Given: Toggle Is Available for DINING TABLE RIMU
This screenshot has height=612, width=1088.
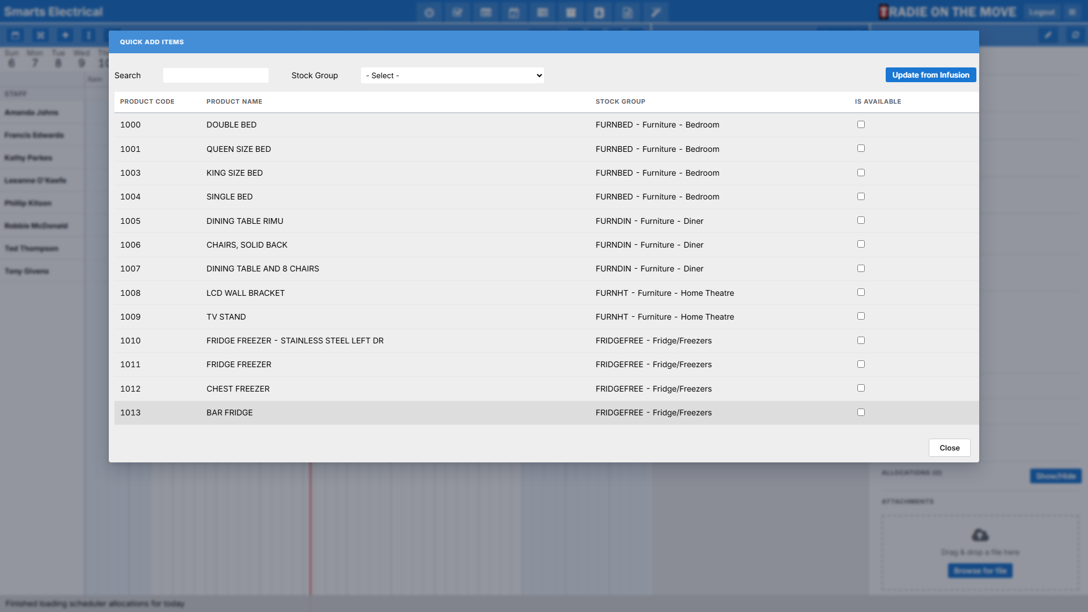Looking at the screenshot, I should click(861, 220).
